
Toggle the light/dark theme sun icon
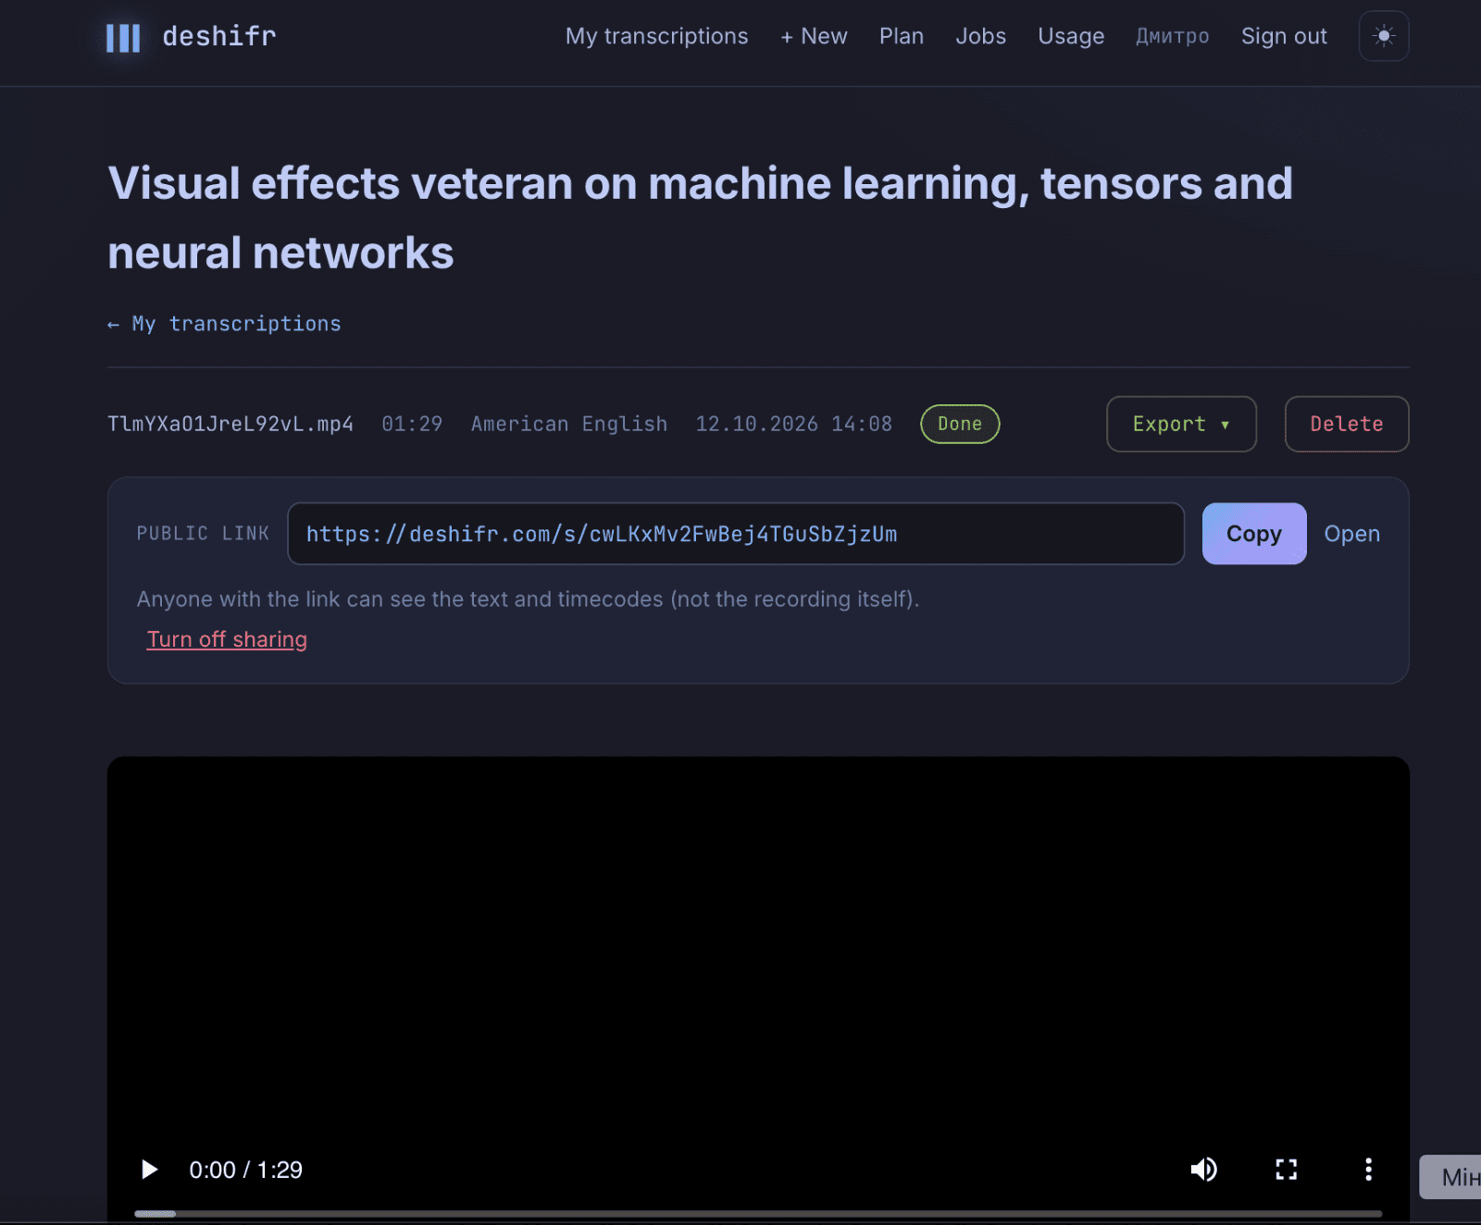(1384, 36)
